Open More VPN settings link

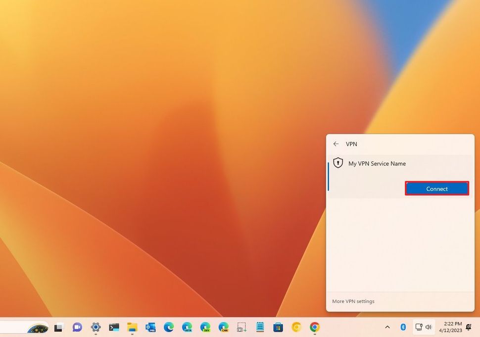[x=353, y=301]
